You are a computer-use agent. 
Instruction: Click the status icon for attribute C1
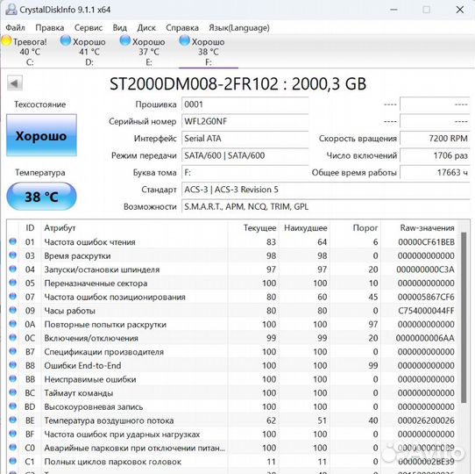coord(13,461)
